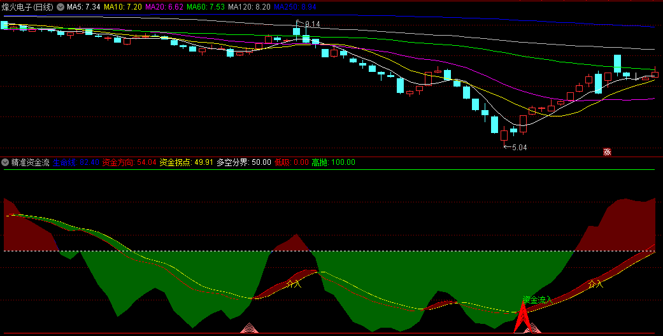
Task: Select the MA10: 7.20 label
Action: click(x=123, y=7)
